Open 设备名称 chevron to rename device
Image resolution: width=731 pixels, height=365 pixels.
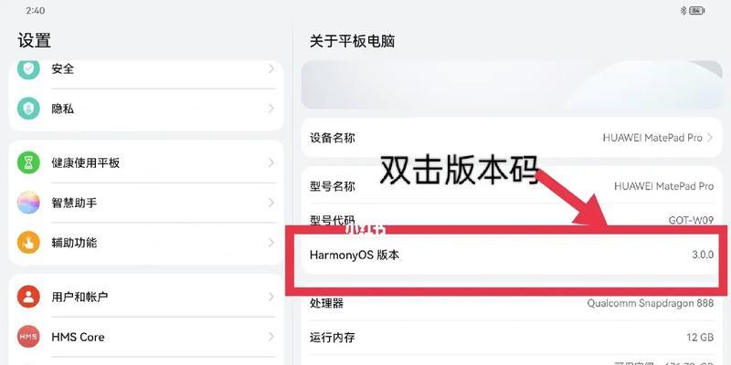[710, 138]
